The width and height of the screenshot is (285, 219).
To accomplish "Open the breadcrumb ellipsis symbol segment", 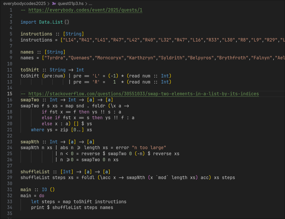I will [x=90, y=4].
